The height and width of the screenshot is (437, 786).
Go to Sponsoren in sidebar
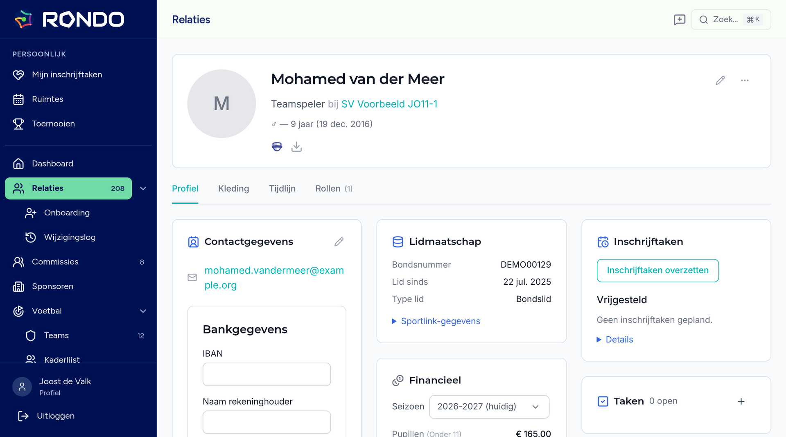pos(78,286)
